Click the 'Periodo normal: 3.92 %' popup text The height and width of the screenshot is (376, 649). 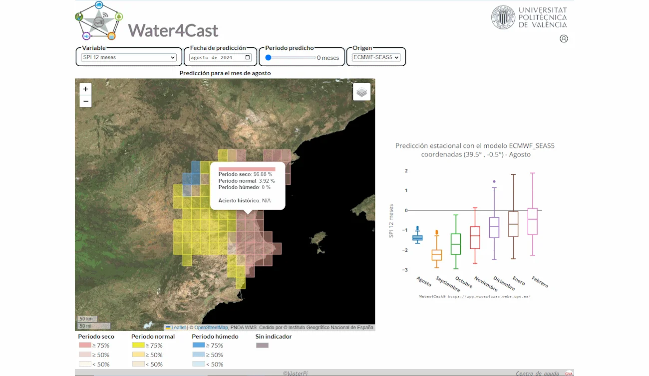tap(247, 181)
